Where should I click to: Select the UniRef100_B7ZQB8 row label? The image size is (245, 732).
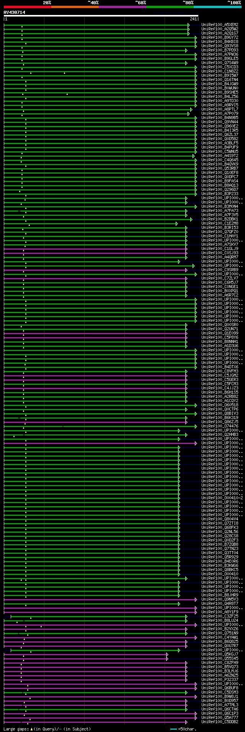pos(220,544)
